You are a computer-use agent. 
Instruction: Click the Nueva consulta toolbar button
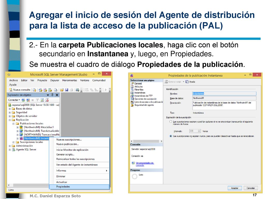(x=20, y=90)
